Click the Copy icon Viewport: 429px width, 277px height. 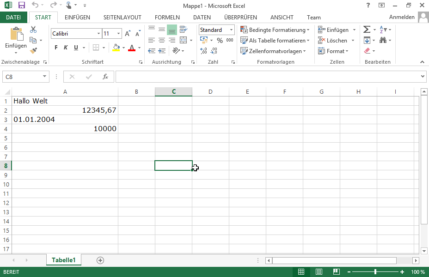(x=33, y=40)
